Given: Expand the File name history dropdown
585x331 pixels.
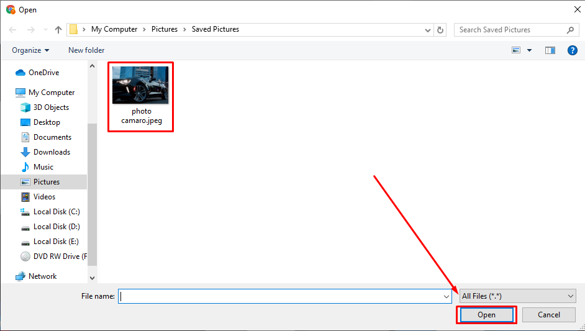Looking at the screenshot, I should pyautogui.click(x=447, y=297).
